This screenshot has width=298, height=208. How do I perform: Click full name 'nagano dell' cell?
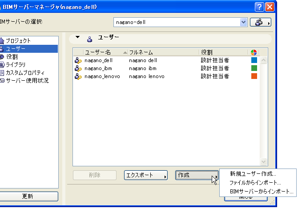(143, 60)
